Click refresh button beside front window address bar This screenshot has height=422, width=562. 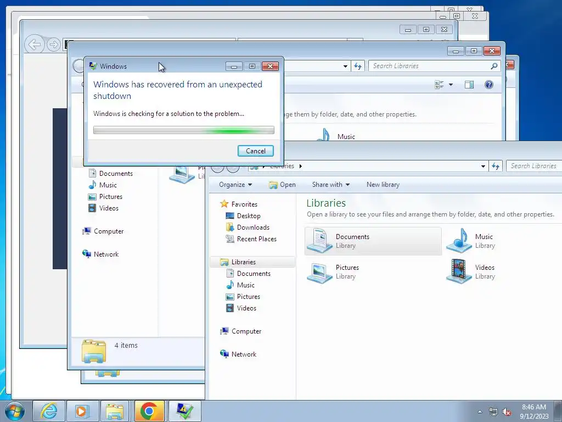(x=496, y=166)
